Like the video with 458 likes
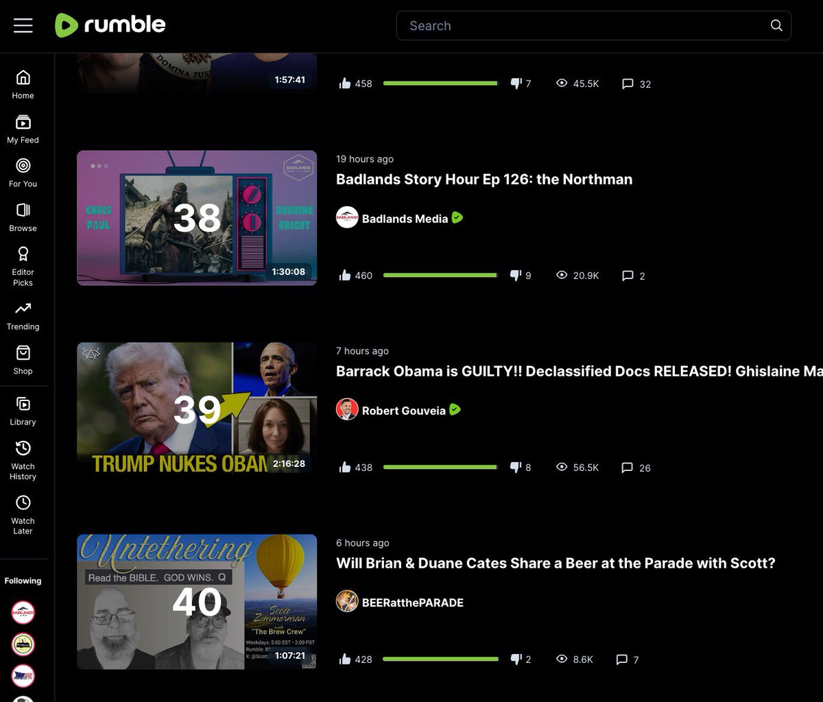This screenshot has width=823, height=702. tap(345, 84)
